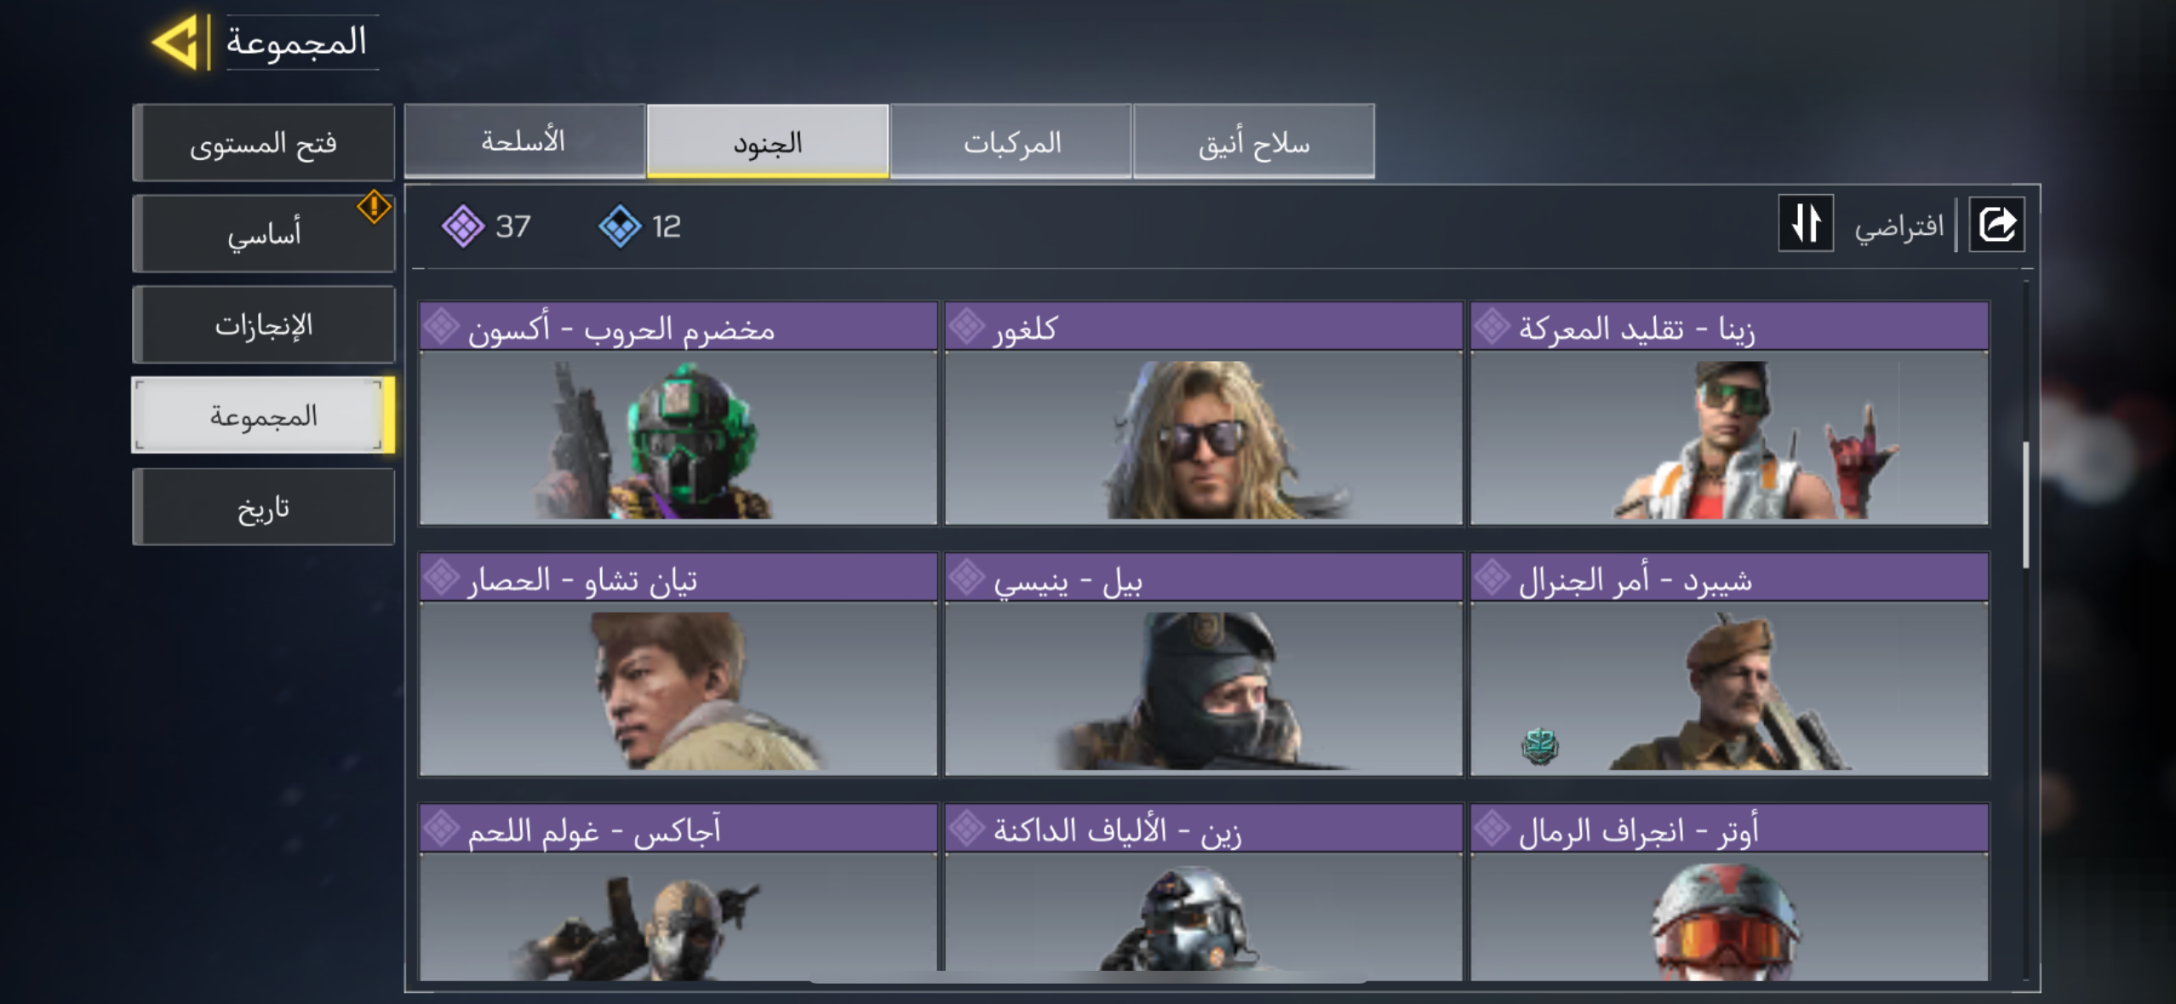
Task: Toggle the sort order arrows icon
Action: tap(1806, 224)
